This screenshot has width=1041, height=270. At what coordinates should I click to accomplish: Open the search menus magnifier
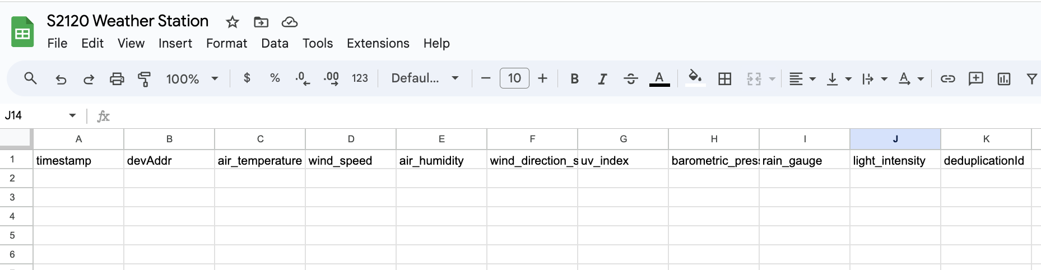(x=31, y=78)
